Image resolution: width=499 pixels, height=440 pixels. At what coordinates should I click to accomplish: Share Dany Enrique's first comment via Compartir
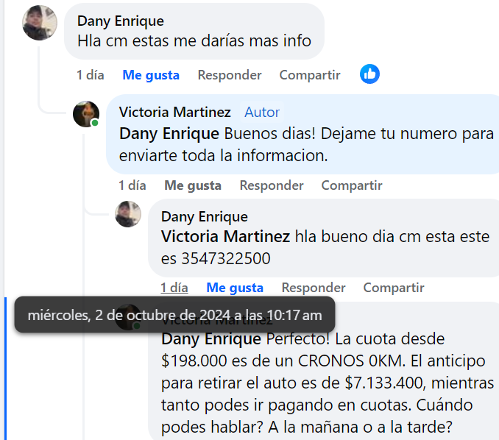310,75
